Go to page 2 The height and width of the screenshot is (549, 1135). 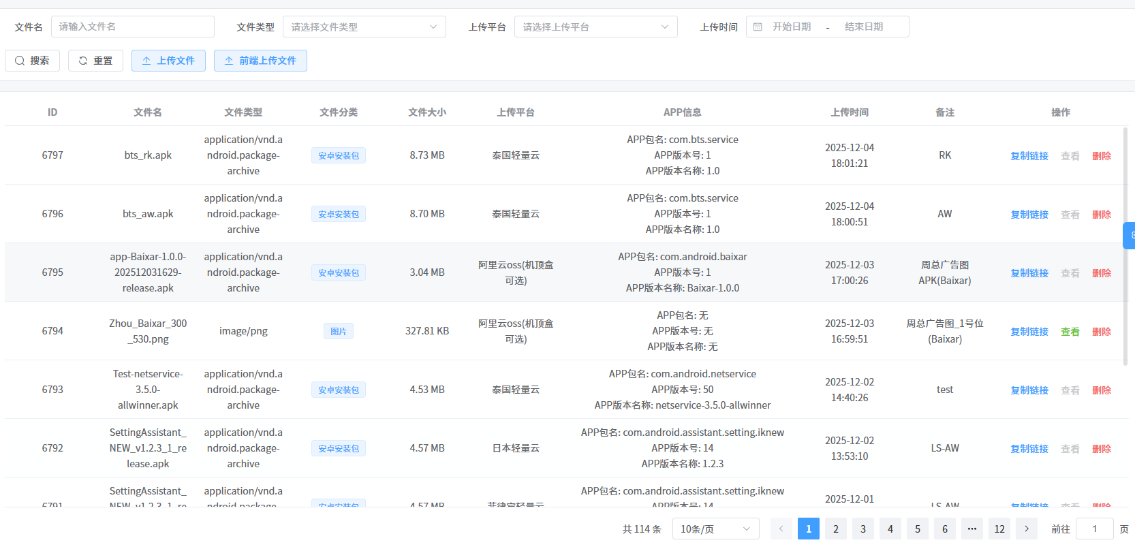coord(836,529)
